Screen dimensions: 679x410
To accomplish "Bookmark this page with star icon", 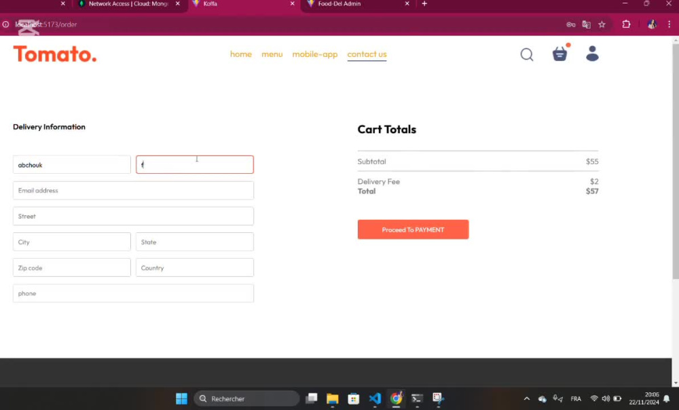I will pyautogui.click(x=602, y=24).
